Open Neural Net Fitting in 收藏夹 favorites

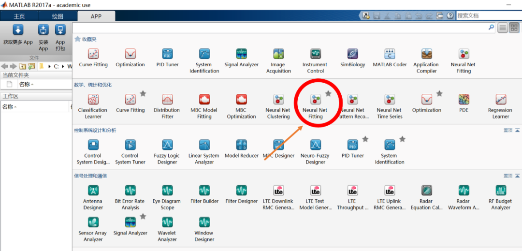point(464,61)
